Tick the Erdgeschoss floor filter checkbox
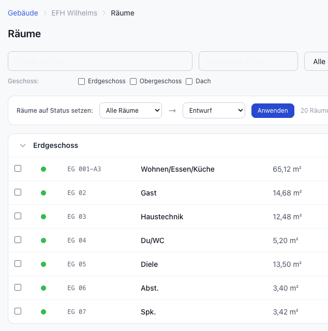The image size is (328, 331). [82, 81]
